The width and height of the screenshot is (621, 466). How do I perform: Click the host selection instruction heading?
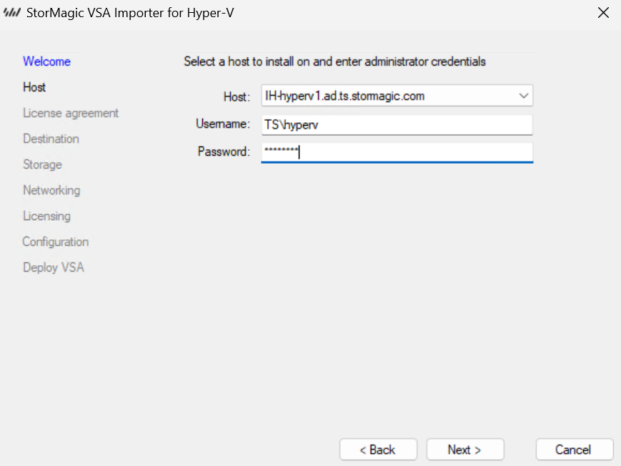334,61
